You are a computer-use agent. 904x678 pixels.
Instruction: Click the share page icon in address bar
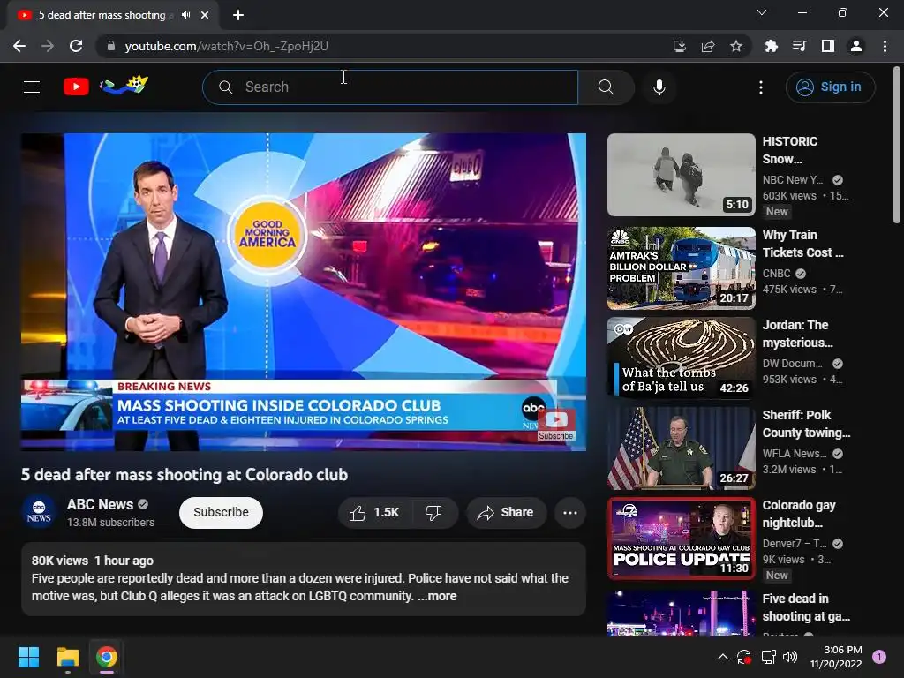point(708,46)
